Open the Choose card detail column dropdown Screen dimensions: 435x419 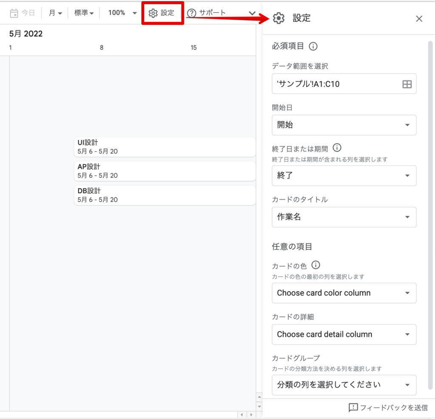tap(344, 334)
